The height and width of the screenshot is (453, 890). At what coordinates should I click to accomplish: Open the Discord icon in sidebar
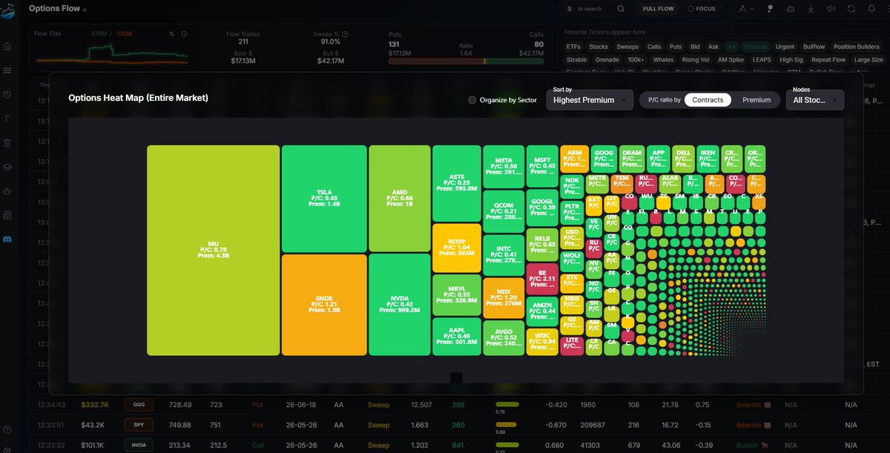pyautogui.click(x=7, y=239)
